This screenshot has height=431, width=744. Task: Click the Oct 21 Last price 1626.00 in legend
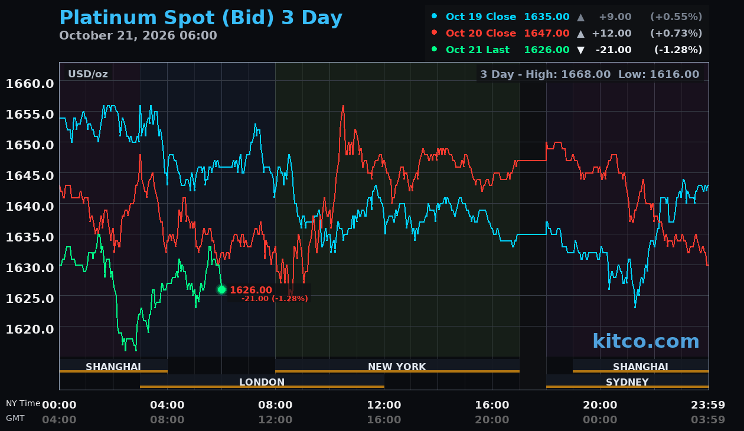point(547,50)
